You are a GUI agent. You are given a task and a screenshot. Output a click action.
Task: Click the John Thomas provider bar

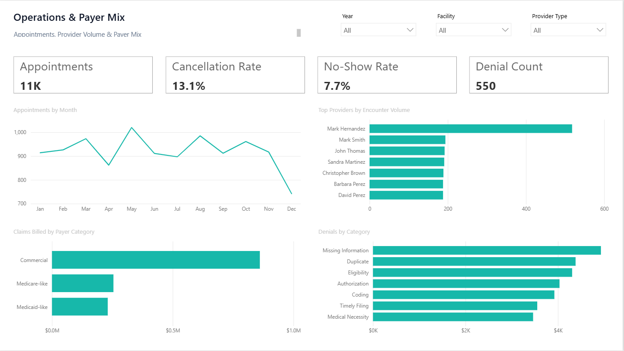coord(407,151)
